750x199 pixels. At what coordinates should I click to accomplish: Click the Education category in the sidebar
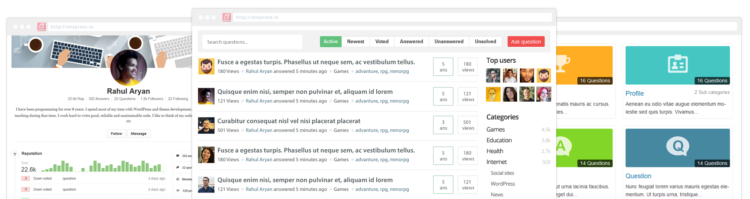pyautogui.click(x=499, y=140)
